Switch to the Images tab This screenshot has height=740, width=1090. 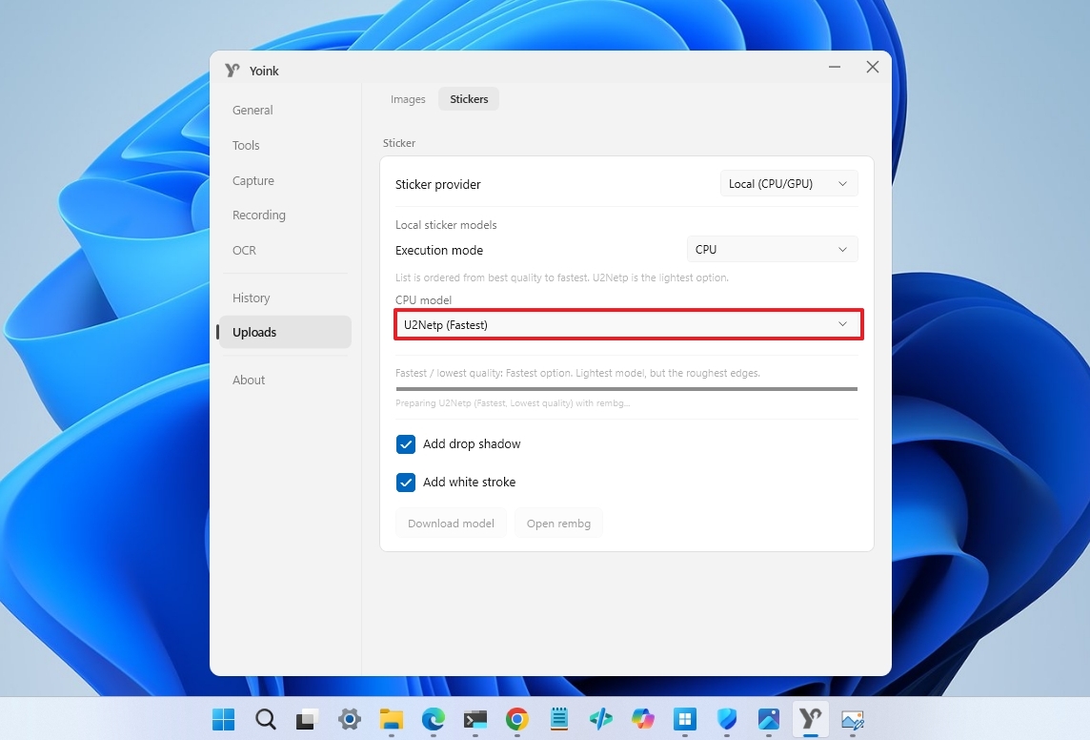point(408,99)
